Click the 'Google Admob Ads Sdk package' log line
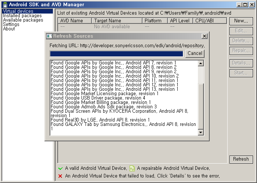Viewport: 257px width, 183px height. coord(104,107)
